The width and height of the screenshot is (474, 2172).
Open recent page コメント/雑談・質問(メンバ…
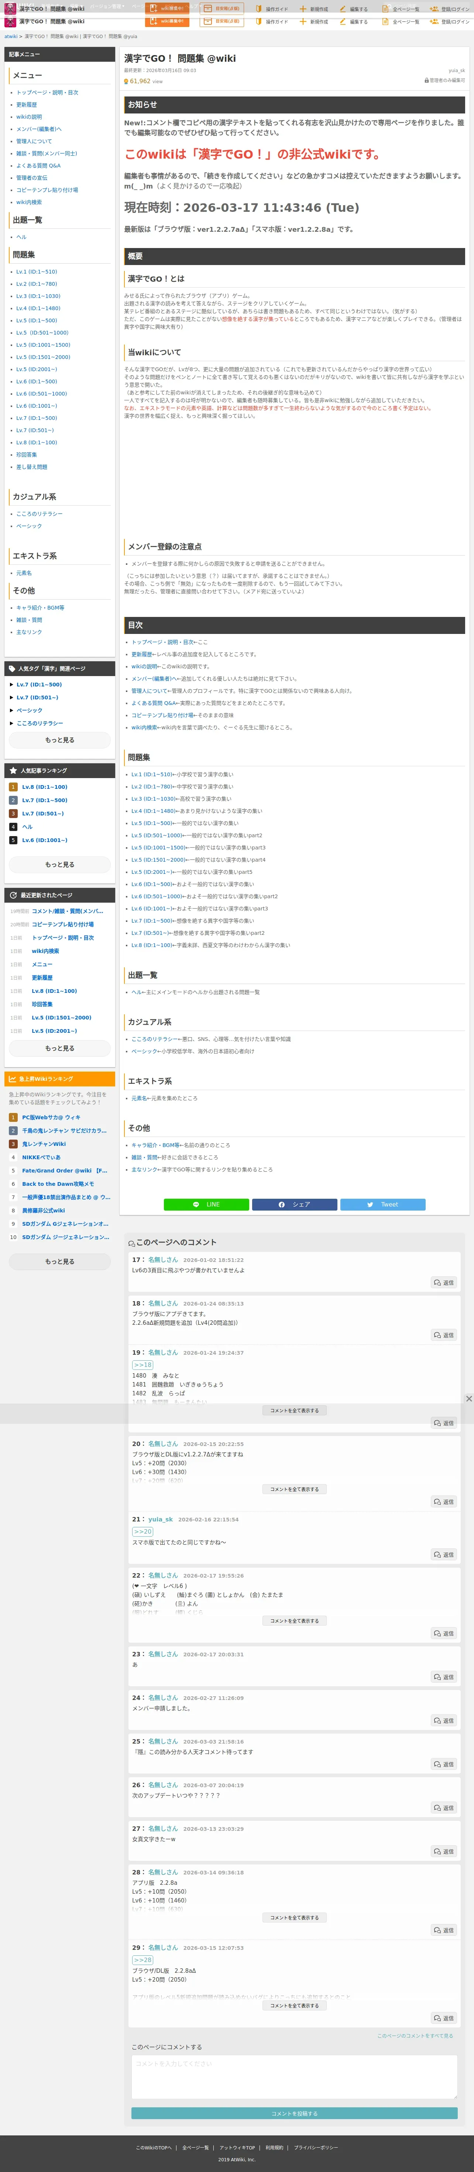click(x=67, y=911)
